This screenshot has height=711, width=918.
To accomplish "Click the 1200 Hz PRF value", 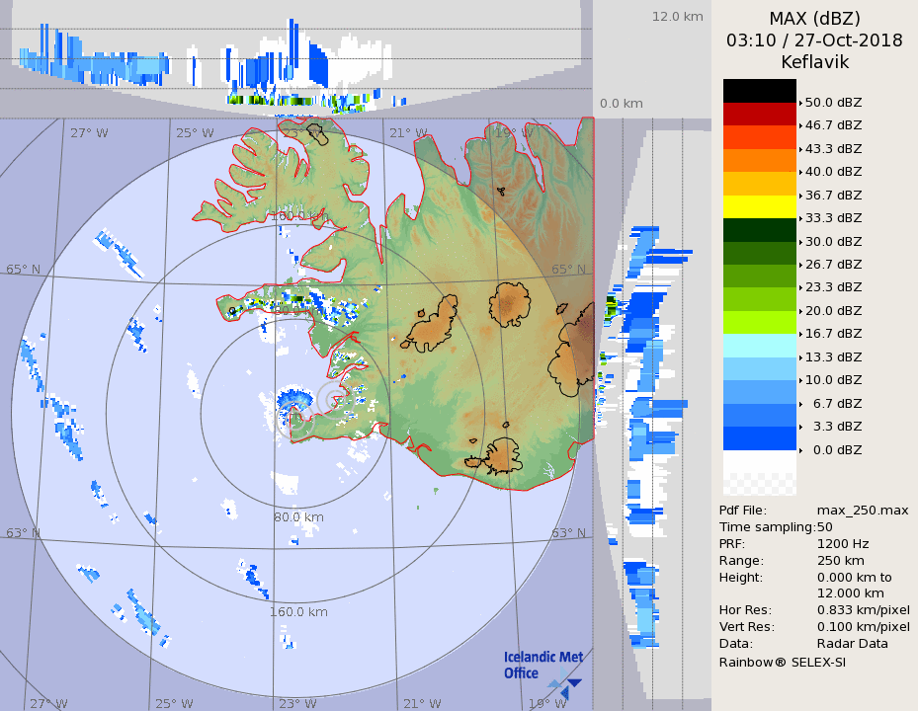I will (x=843, y=543).
